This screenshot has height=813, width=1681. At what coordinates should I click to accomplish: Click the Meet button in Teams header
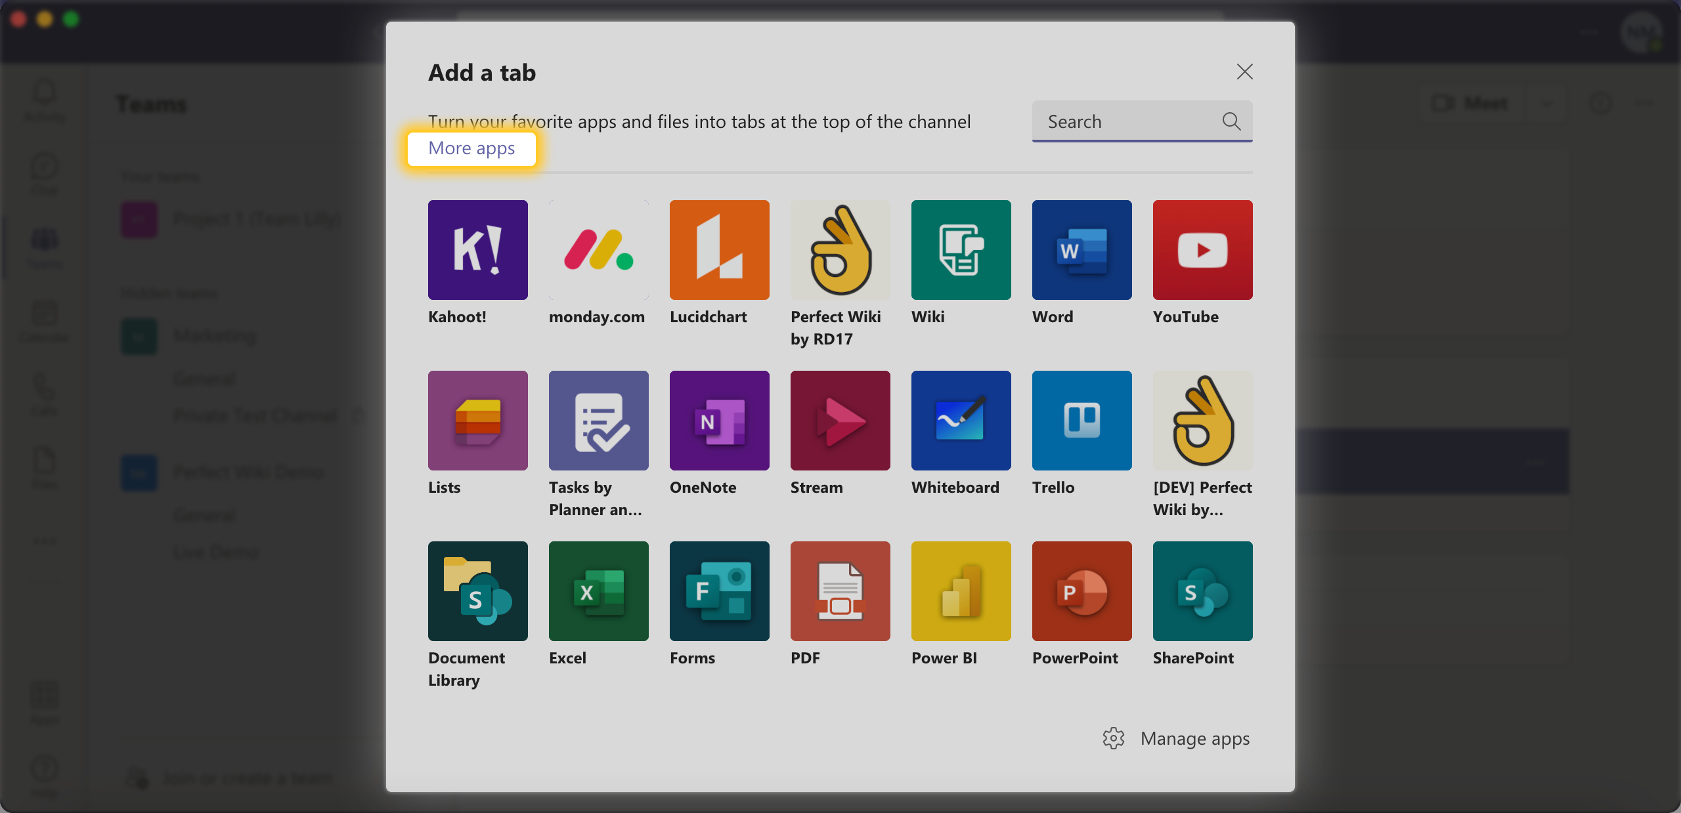coord(1470,104)
